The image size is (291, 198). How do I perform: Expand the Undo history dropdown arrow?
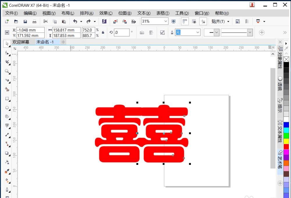[81, 21]
